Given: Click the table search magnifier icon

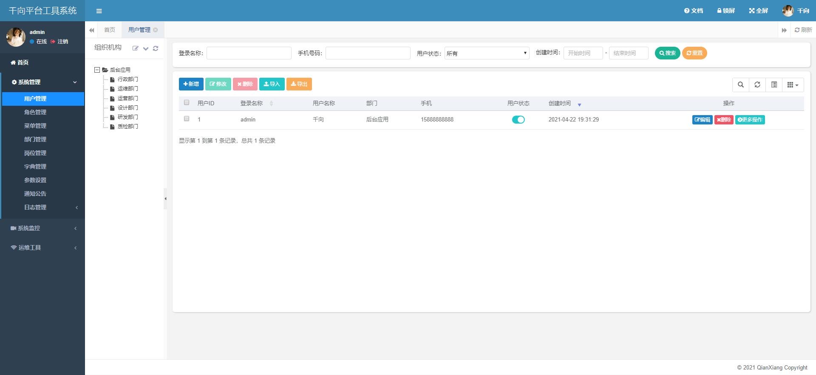Looking at the screenshot, I should [x=740, y=85].
